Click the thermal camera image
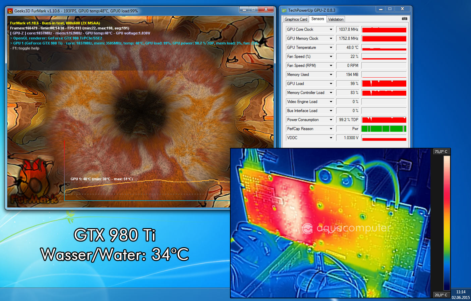Image resolution: width=471 pixels, height=301 pixels. click(x=330, y=223)
